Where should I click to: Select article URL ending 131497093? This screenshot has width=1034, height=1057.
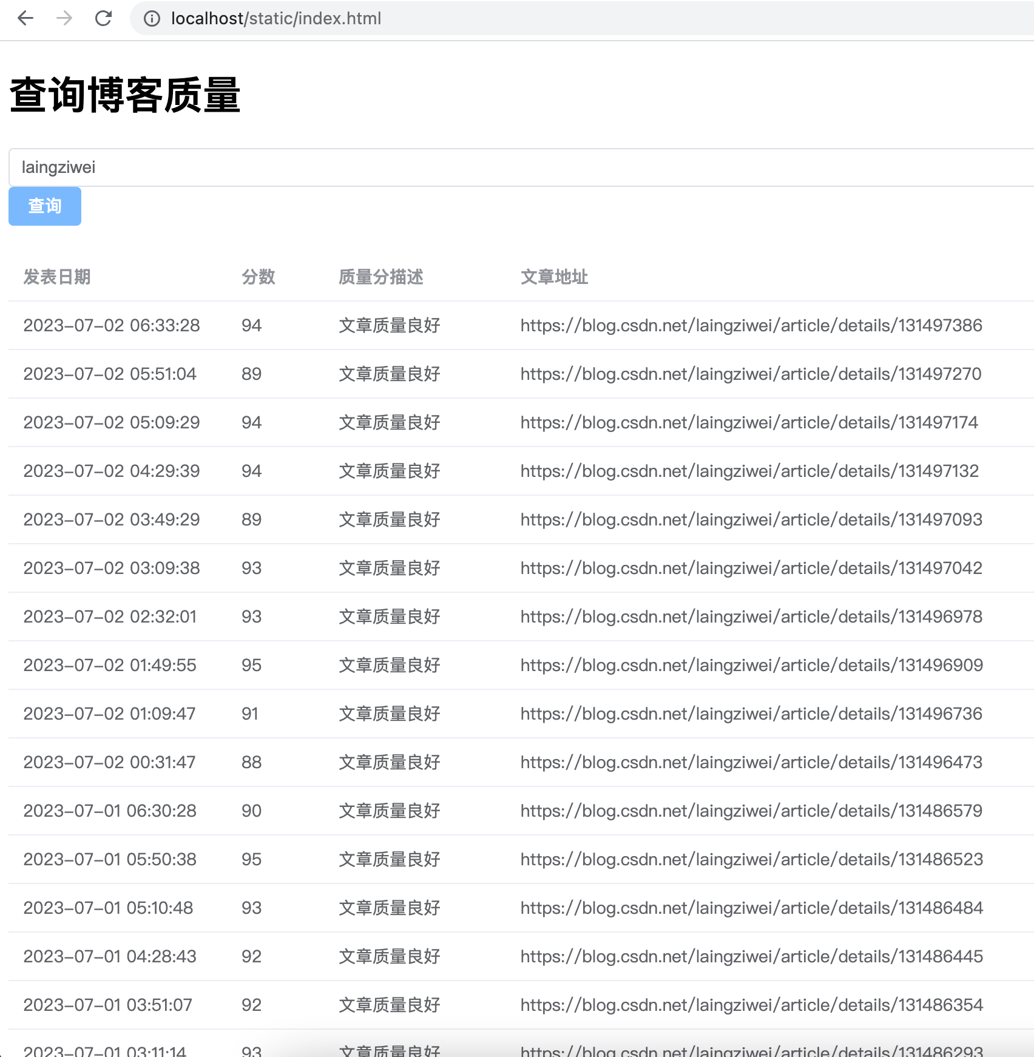pos(751,520)
